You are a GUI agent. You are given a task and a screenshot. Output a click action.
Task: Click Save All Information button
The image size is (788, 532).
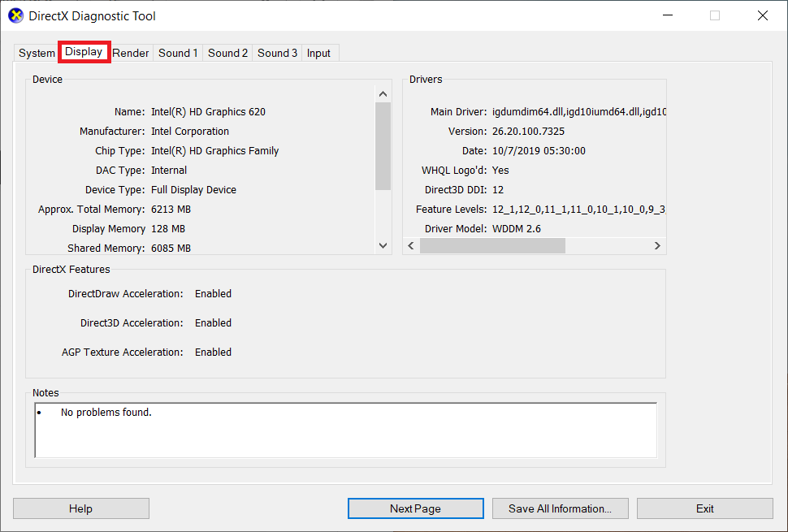(x=560, y=508)
